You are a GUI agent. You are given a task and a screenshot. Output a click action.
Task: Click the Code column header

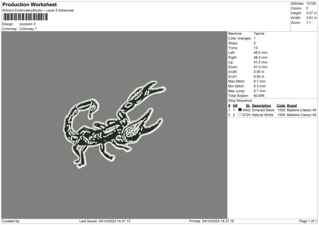pyautogui.click(x=281, y=106)
